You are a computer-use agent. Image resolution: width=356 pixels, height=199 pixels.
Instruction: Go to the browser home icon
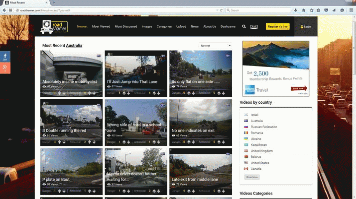click(x=304, y=10)
